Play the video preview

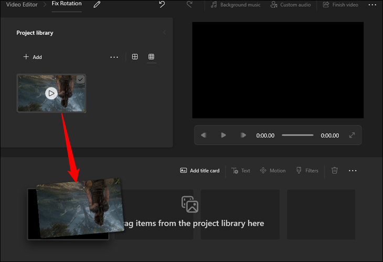click(224, 135)
